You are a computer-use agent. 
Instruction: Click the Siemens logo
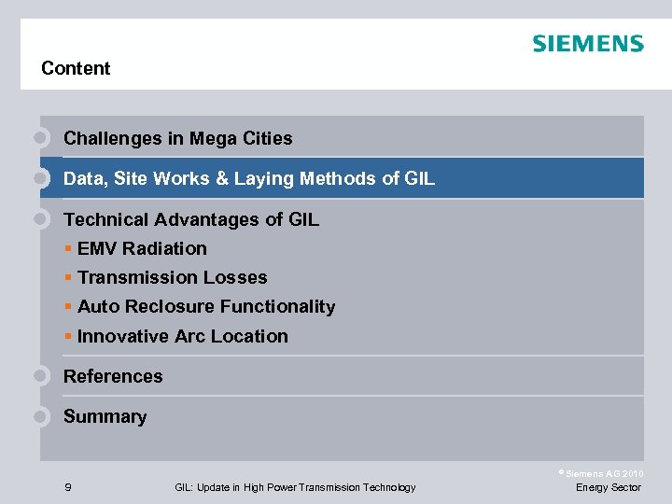[x=588, y=43]
